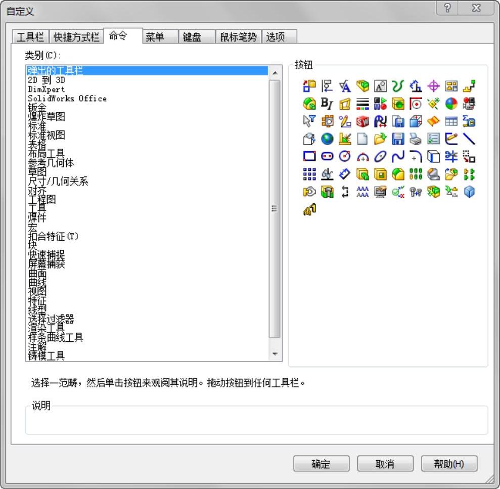The image size is (500, 489).
Task: Click the category list scroll-up arrow
Action: (x=275, y=73)
